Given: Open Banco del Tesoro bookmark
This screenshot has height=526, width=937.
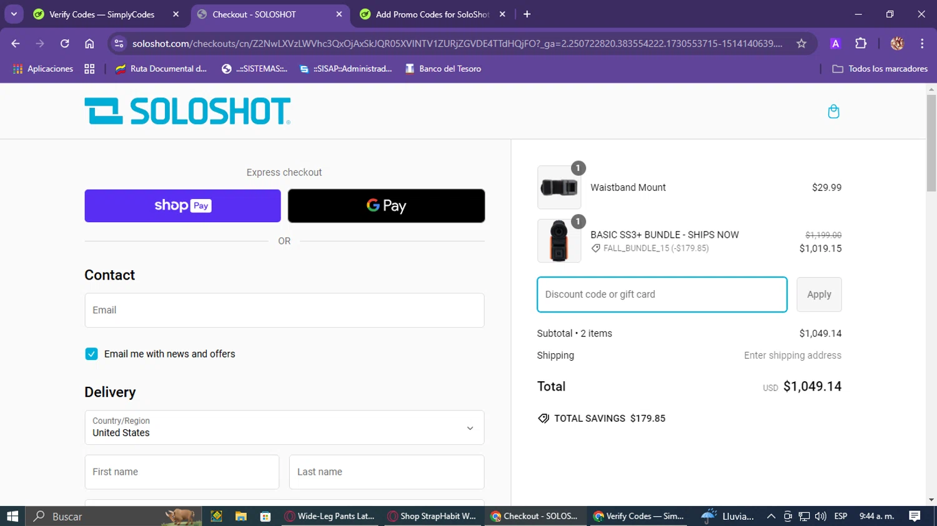Looking at the screenshot, I should tap(444, 69).
